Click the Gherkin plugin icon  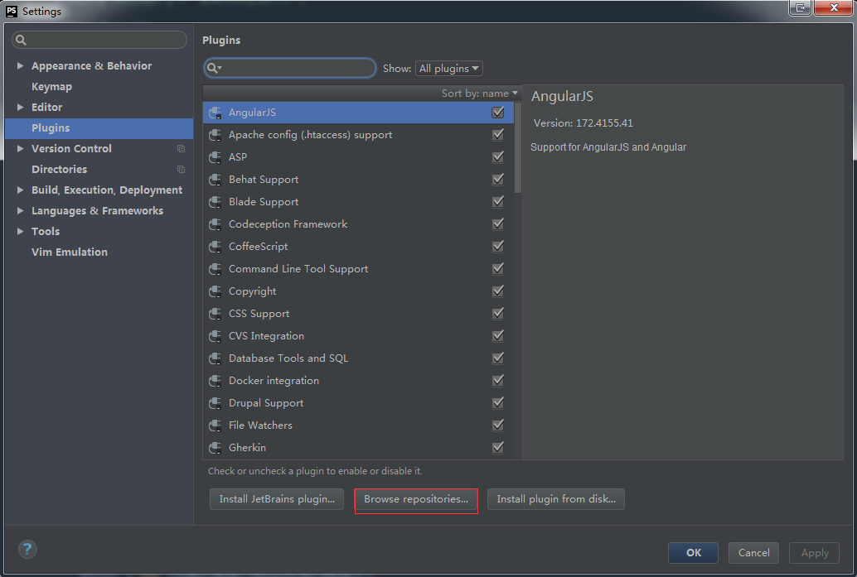coord(215,448)
